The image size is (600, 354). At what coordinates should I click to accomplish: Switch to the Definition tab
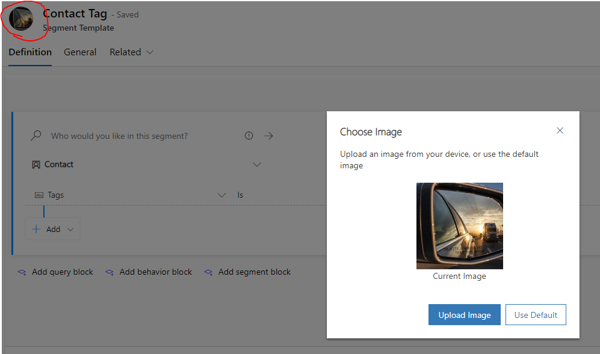(30, 52)
